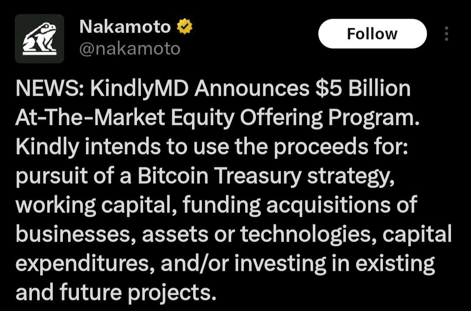The width and height of the screenshot is (471, 311).
Task: Open the three-dot more options menu
Action: click(x=447, y=34)
